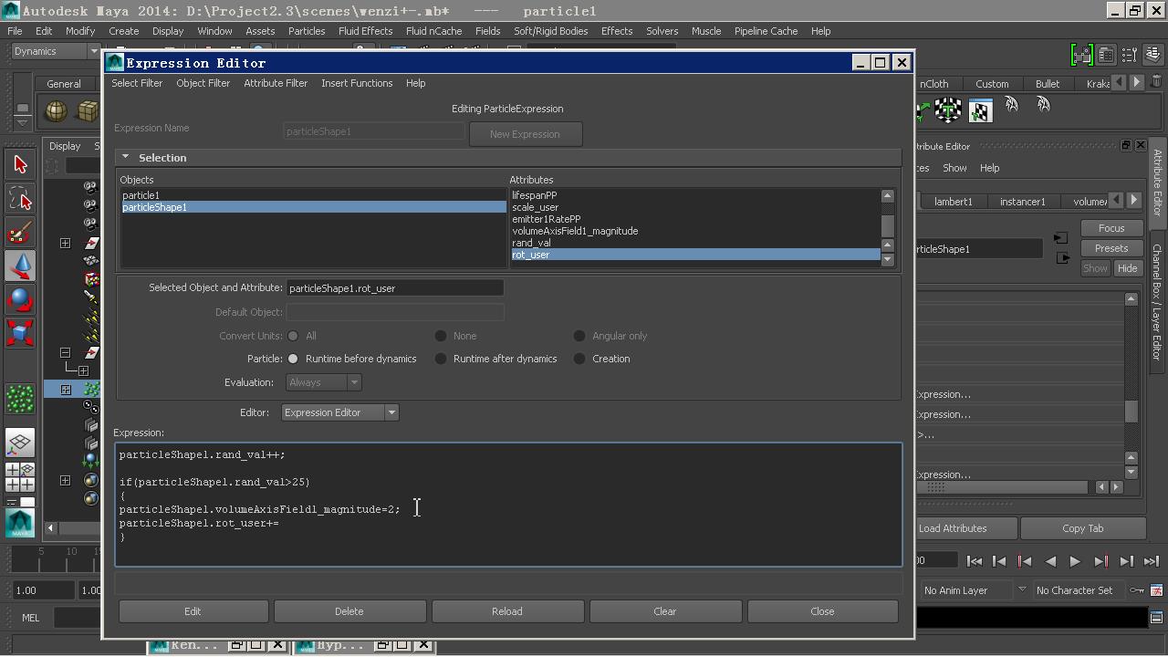Open the Attribute Filter menu

click(x=276, y=83)
